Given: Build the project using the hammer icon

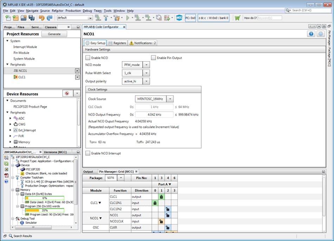Looking at the screenshot, I should click(x=106, y=17).
